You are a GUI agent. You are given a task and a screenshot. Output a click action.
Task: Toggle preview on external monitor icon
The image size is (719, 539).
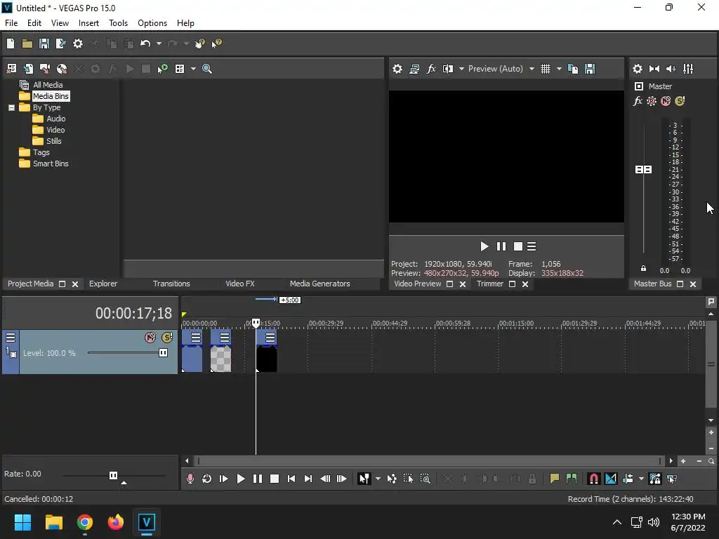coord(414,69)
